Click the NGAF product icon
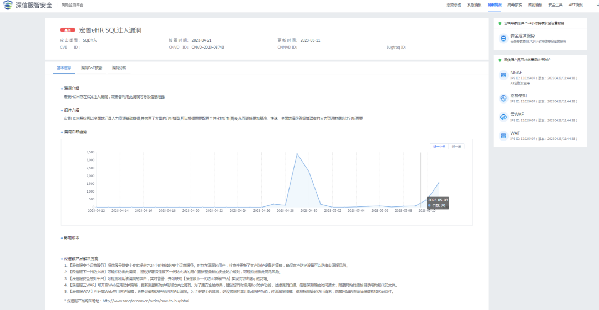Screen dimensions: 599x310 [504, 75]
